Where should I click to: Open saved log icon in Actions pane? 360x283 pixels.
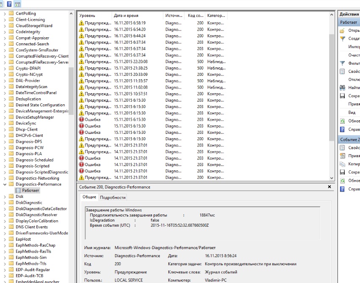click(342, 31)
